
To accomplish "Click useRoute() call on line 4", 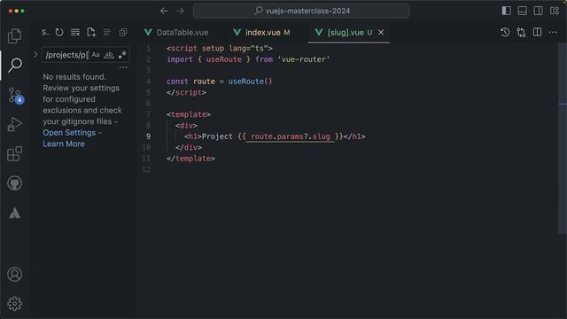I will coord(250,82).
